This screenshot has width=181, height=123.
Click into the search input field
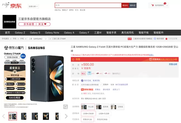88,5
